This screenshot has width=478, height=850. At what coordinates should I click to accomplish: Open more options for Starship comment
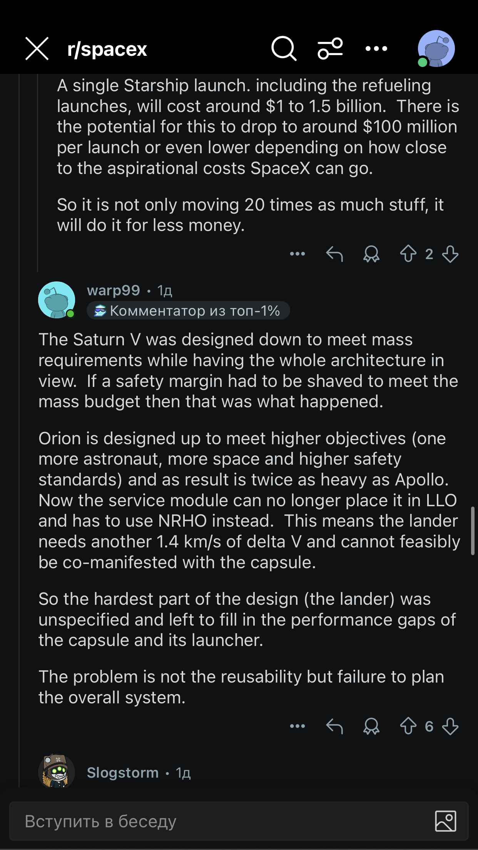[x=297, y=254]
